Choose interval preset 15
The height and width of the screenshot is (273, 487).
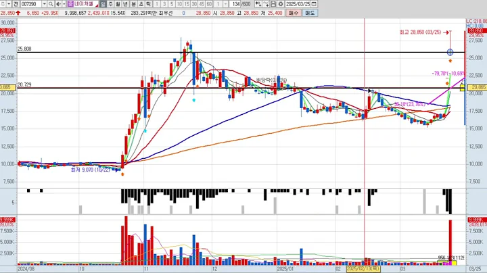(x=187, y=4)
